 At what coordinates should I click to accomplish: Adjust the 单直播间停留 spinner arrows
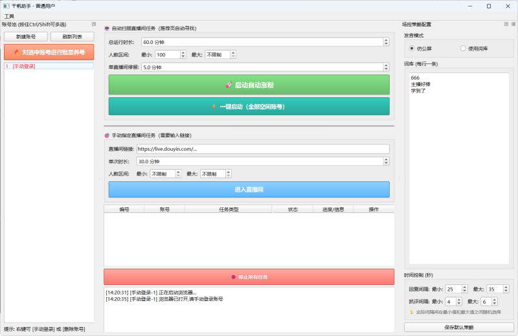(386, 67)
